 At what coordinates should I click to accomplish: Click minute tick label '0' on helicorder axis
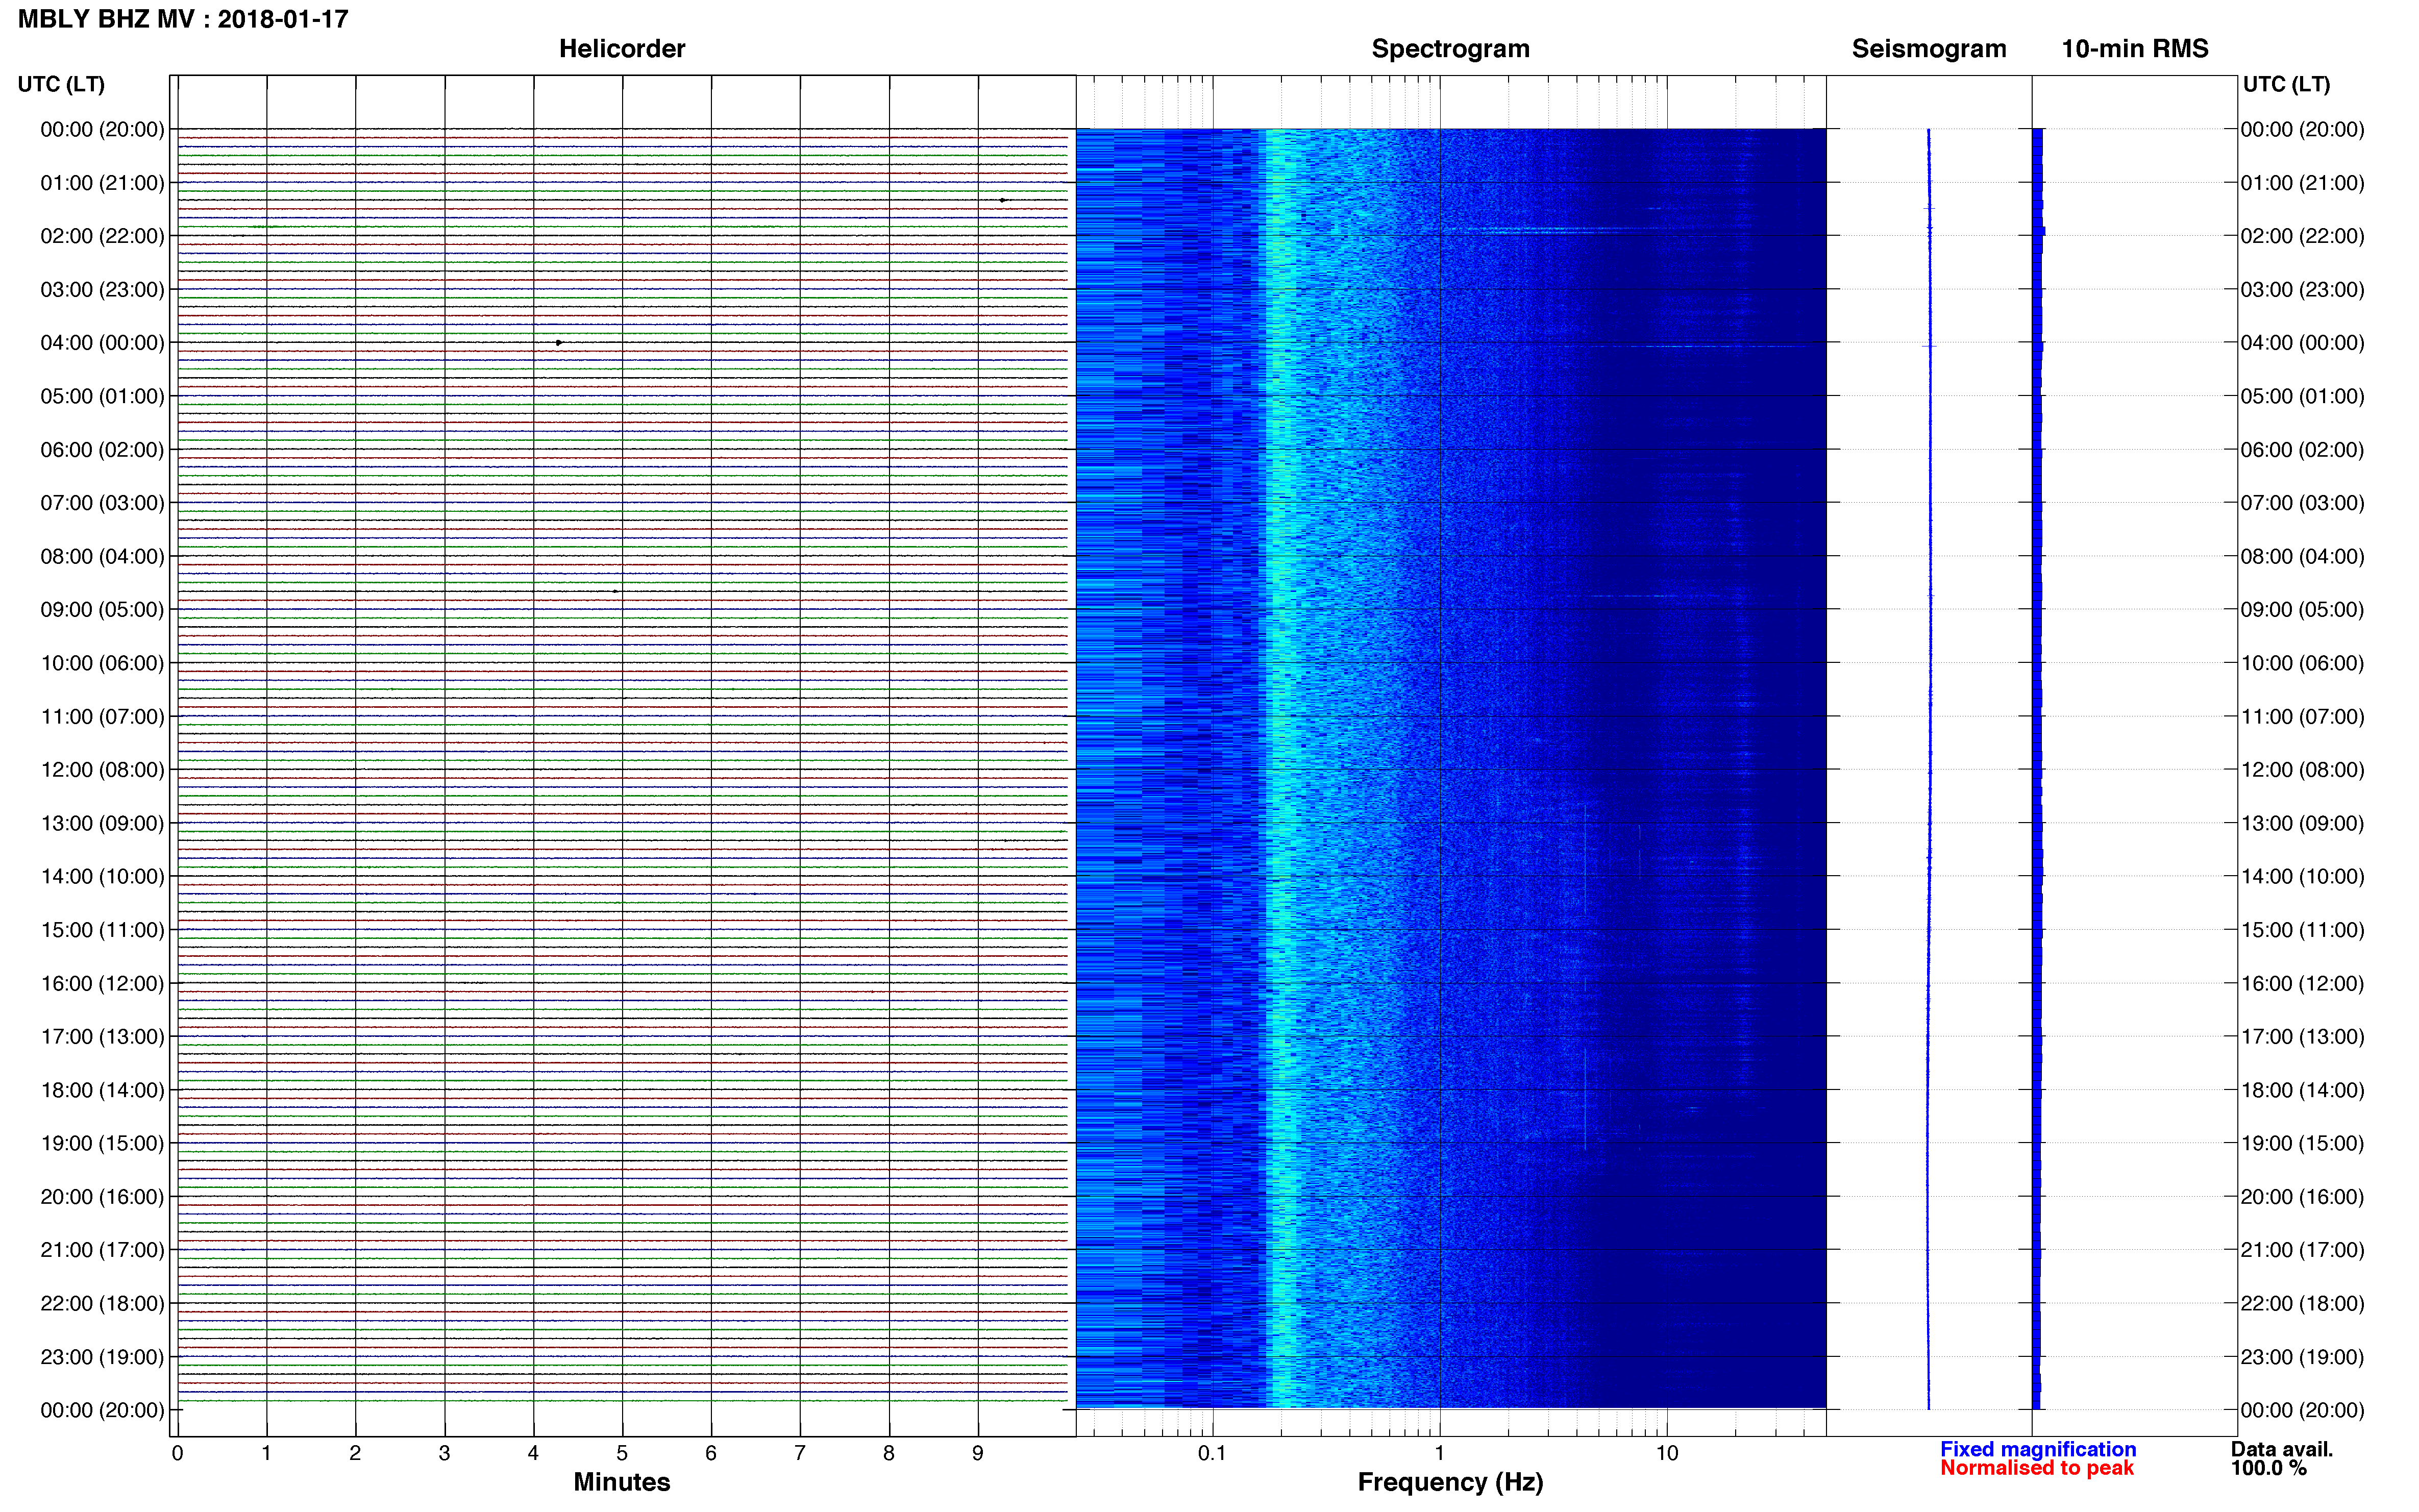click(177, 1453)
